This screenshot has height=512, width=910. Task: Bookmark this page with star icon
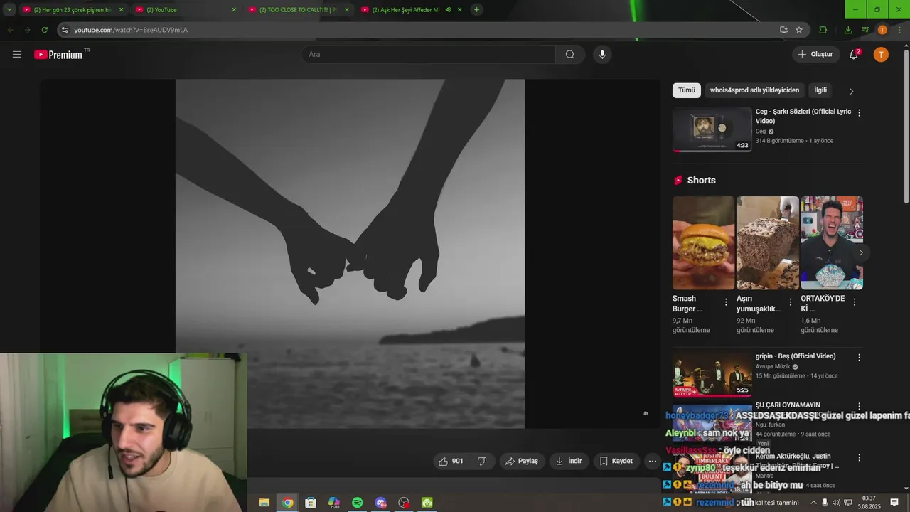(x=799, y=30)
